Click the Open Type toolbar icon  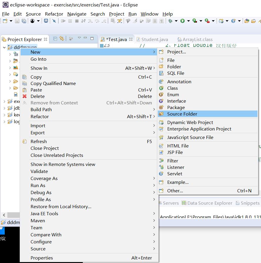247,21
